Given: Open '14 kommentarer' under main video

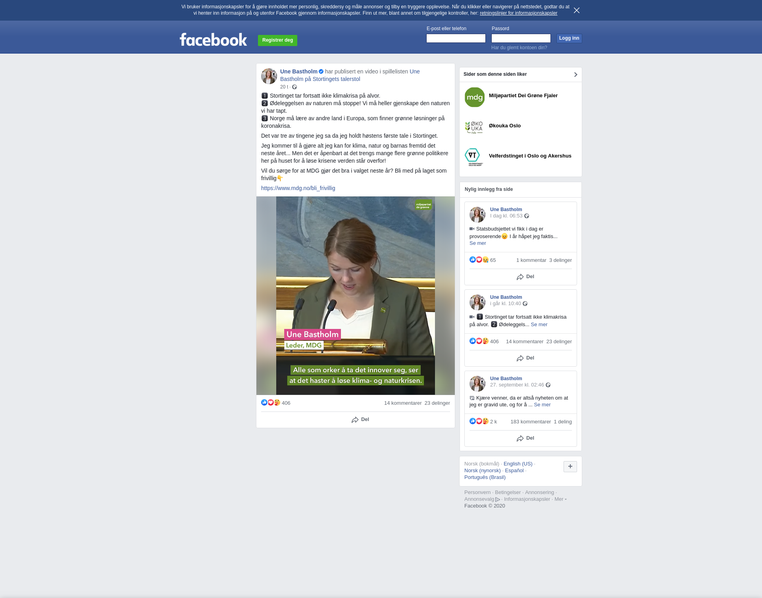Looking at the screenshot, I should click(403, 403).
